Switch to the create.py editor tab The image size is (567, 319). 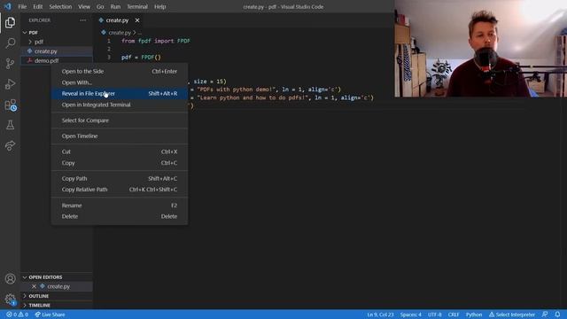click(x=118, y=20)
